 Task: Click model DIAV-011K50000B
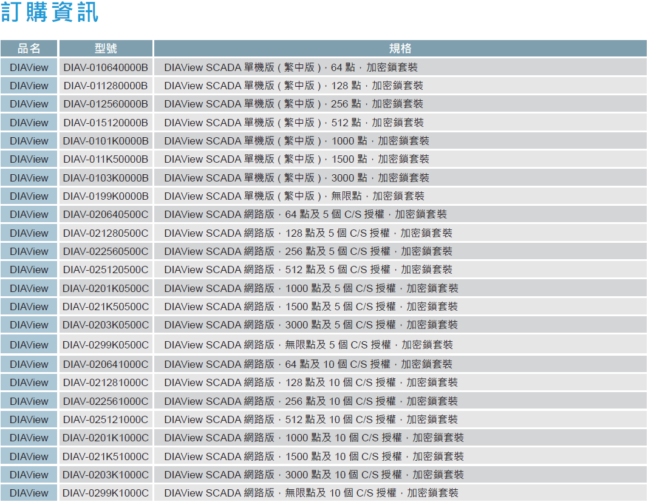[106, 159]
